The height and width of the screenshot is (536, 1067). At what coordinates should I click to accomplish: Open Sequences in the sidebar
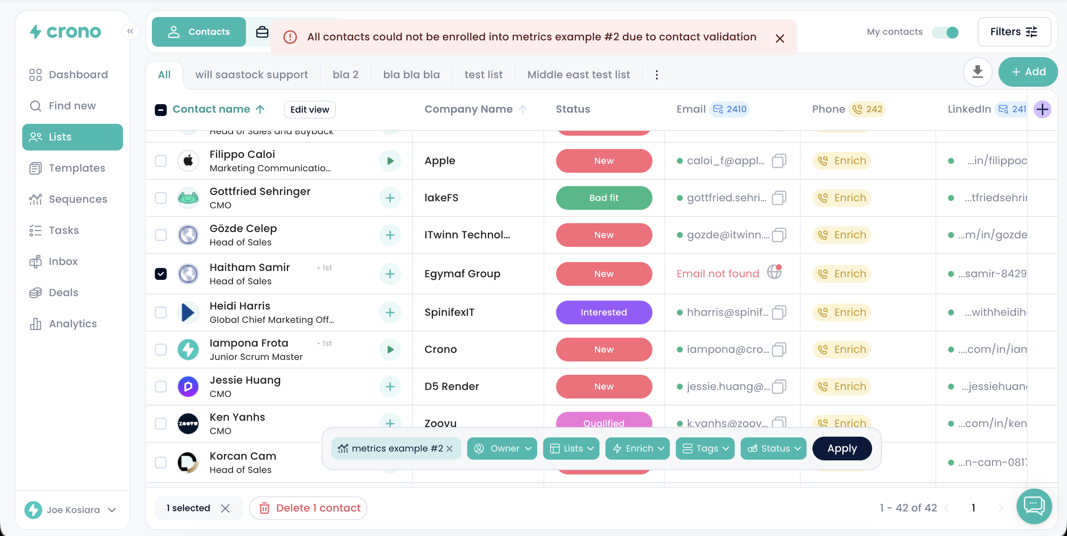click(78, 199)
